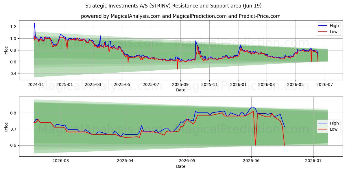Image resolution: width=347 pixels, height=173 pixels.
Task: Click the '2025-03' x-axis label in the upper chart
Action: [x=93, y=85]
